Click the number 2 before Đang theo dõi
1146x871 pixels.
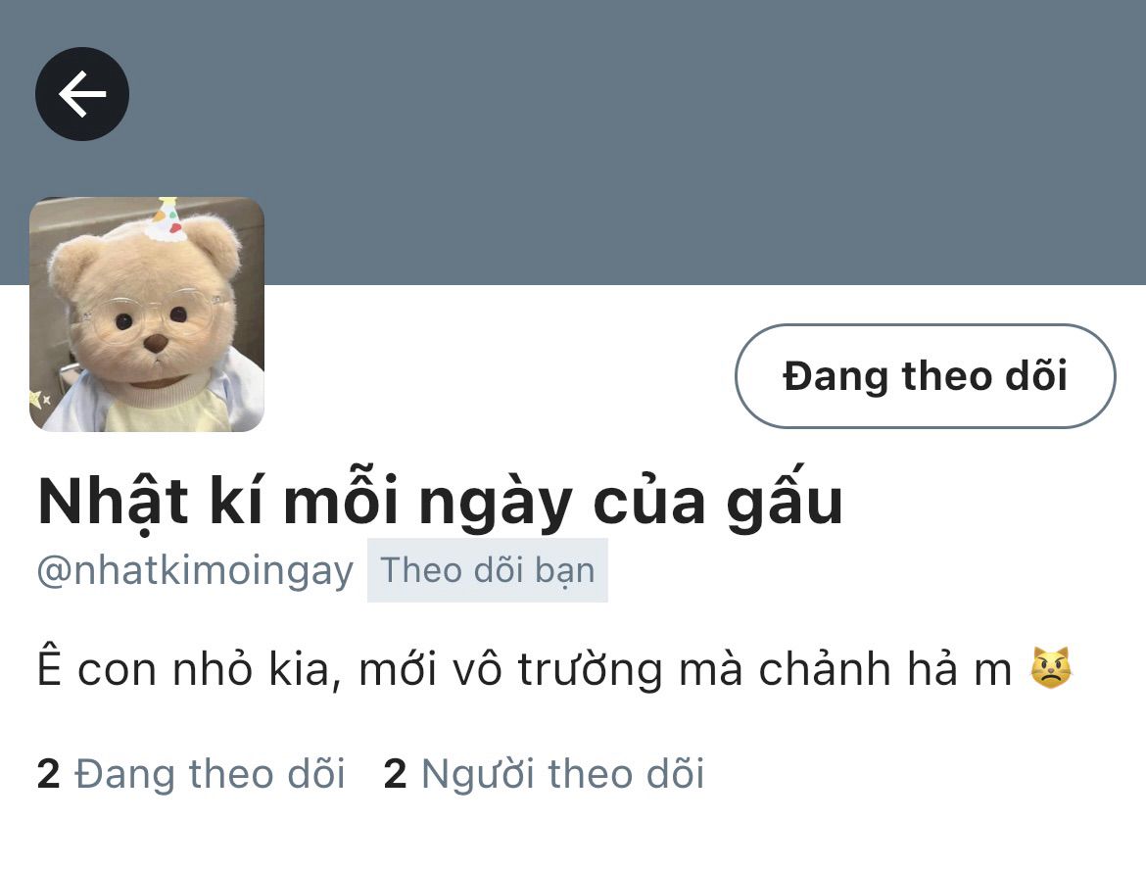[x=48, y=774]
